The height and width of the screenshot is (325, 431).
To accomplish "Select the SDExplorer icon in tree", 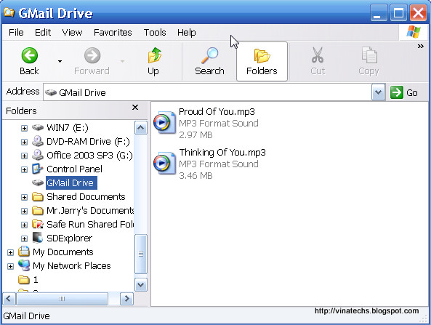I will click(38, 238).
